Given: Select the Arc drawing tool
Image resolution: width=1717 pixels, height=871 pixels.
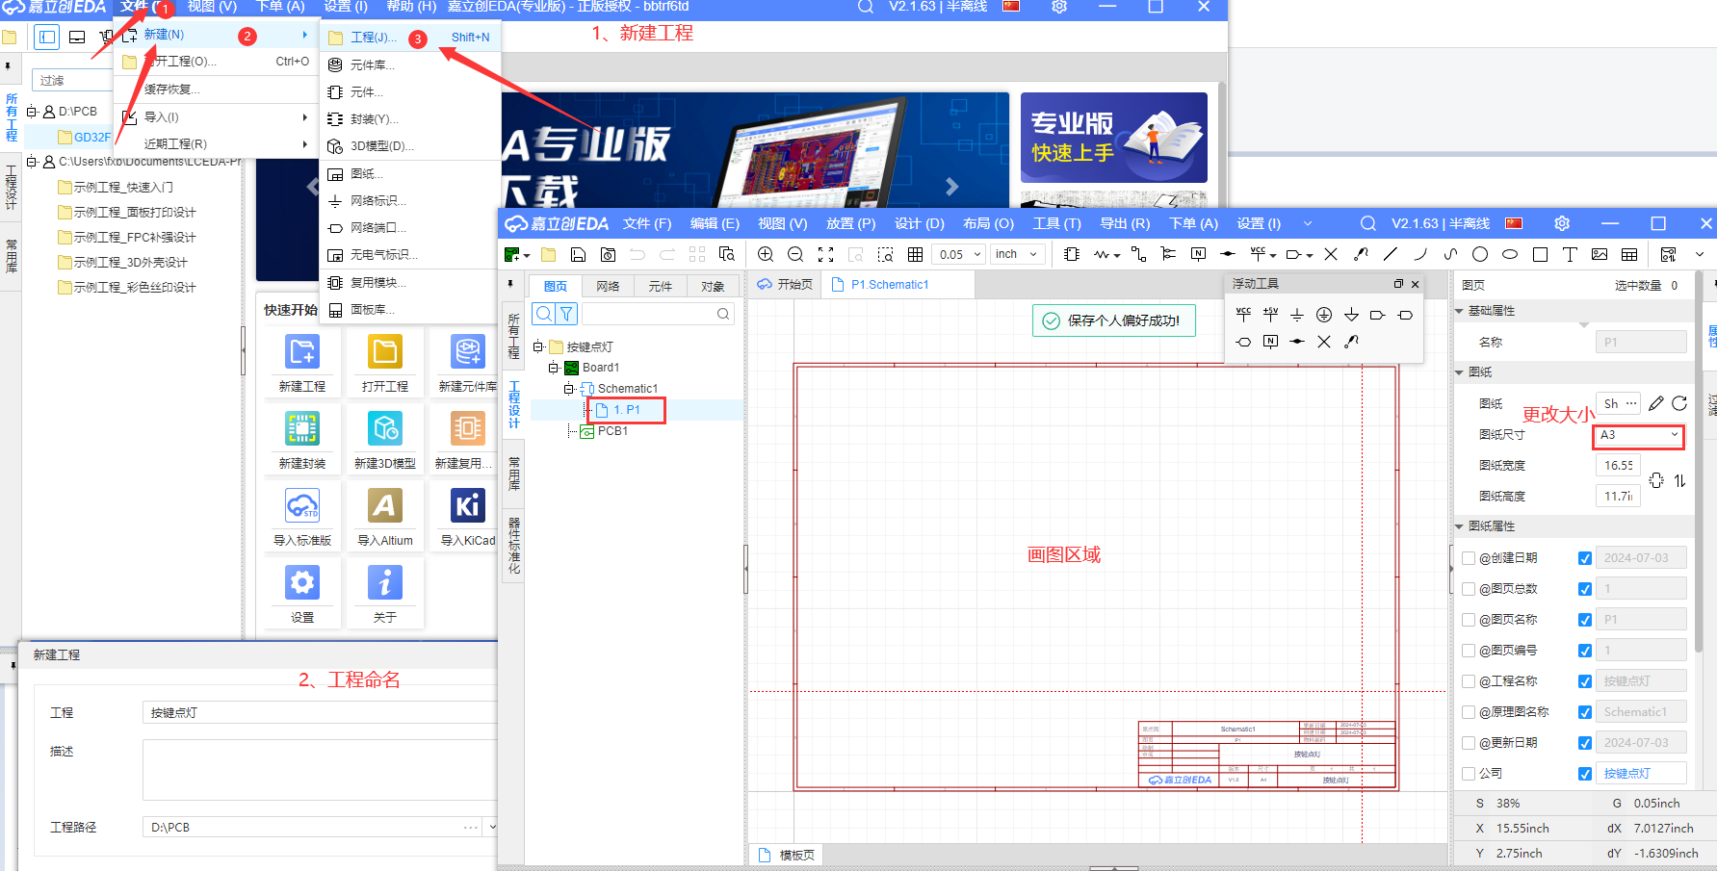Looking at the screenshot, I should click(x=1419, y=254).
